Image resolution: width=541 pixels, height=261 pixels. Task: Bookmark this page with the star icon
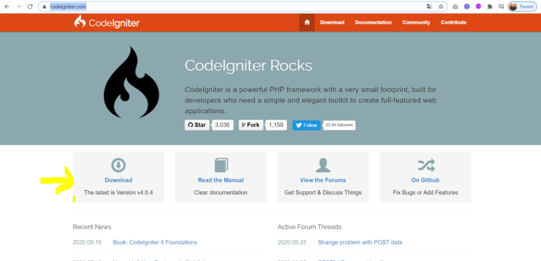click(441, 7)
